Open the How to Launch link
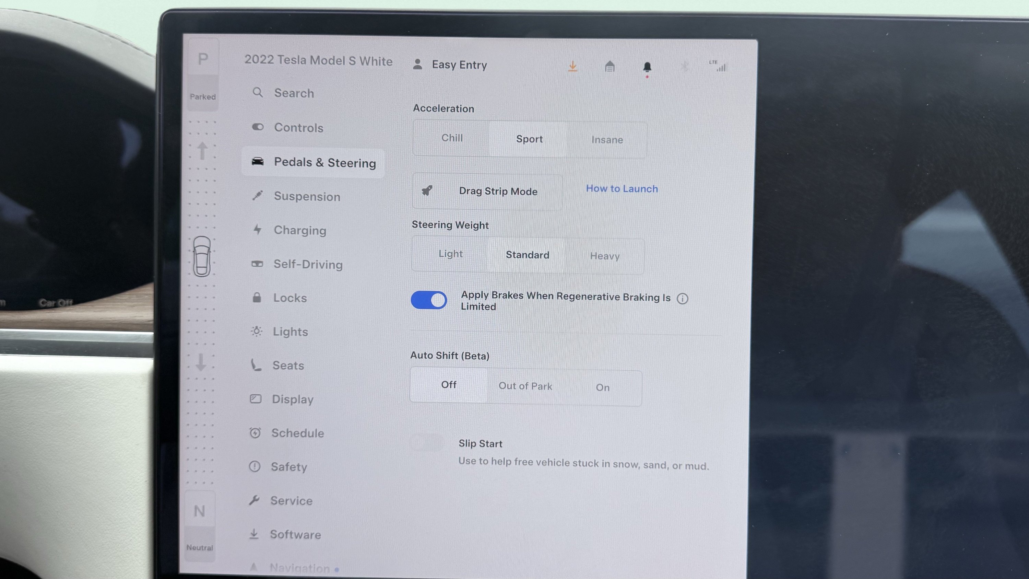Image resolution: width=1029 pixels, height=579 pixels. [622, 189]
